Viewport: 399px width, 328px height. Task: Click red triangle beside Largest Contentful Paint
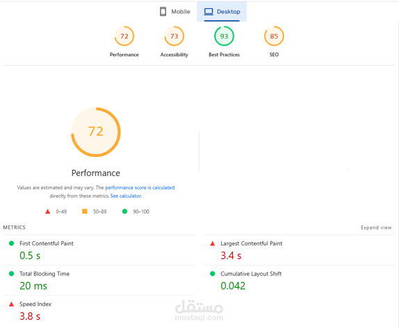213,243
